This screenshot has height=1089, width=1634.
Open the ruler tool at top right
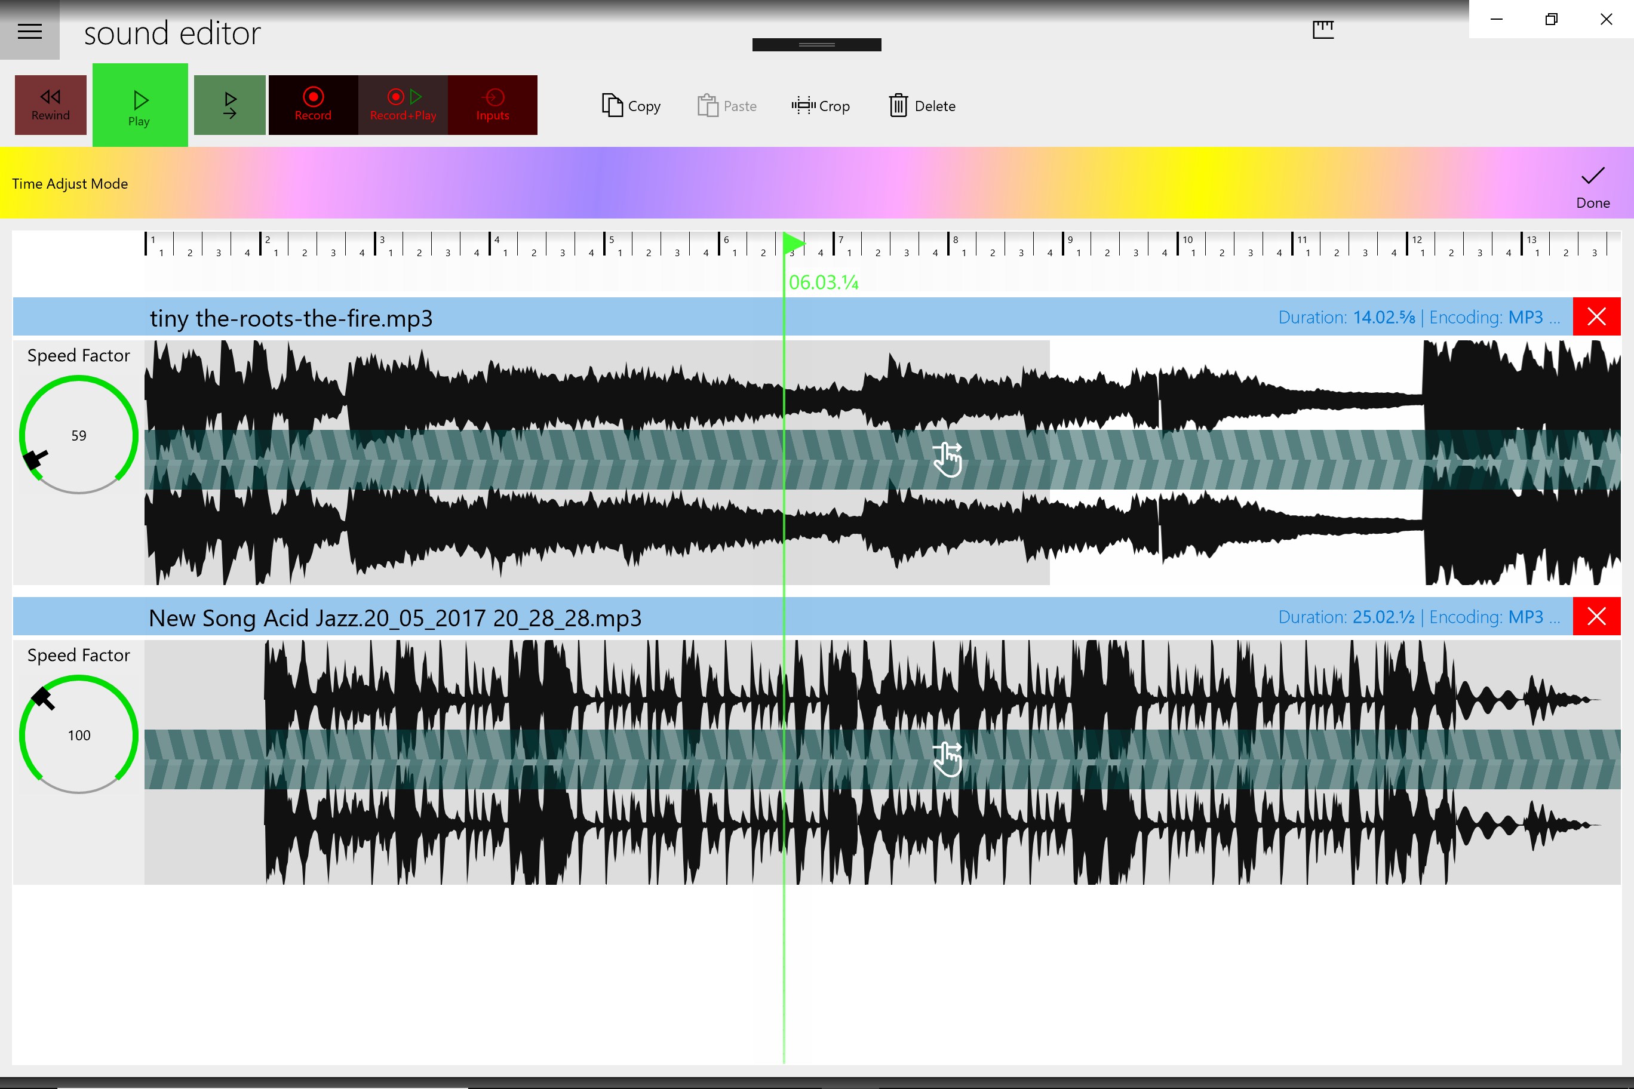point(1322,29)
